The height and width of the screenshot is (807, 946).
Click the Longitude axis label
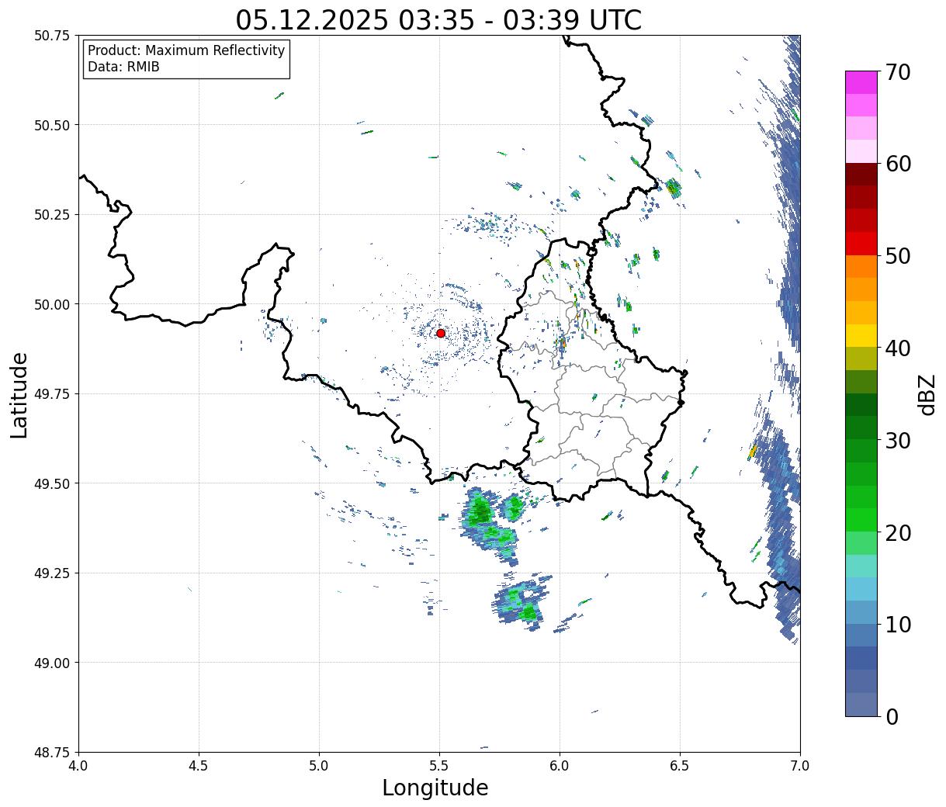(435, 788)
